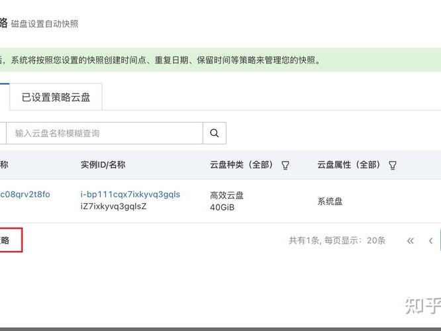Select the green notice banner text

pos(160,60)
